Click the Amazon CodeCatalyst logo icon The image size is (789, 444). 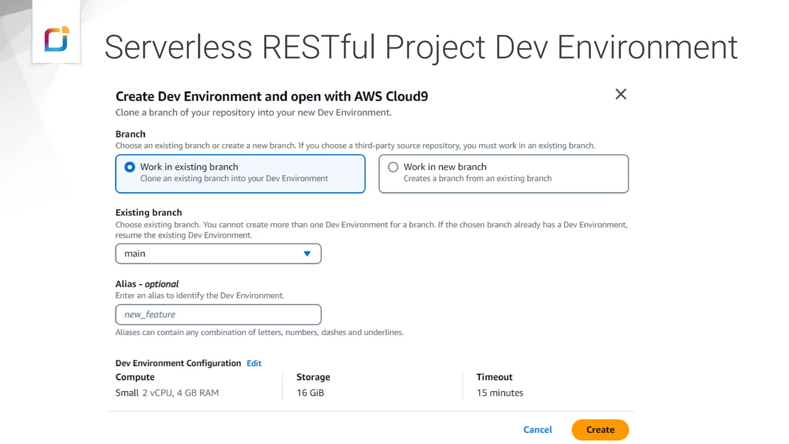pyautogui.click(x=57, y=39)
